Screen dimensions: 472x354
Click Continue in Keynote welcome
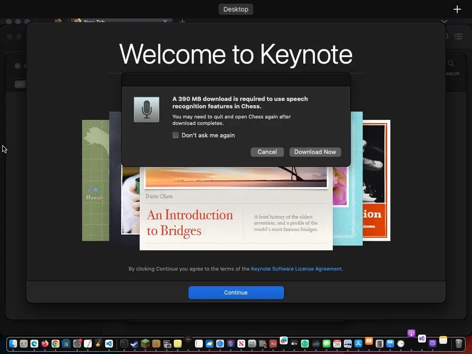(x=236, y=293)
